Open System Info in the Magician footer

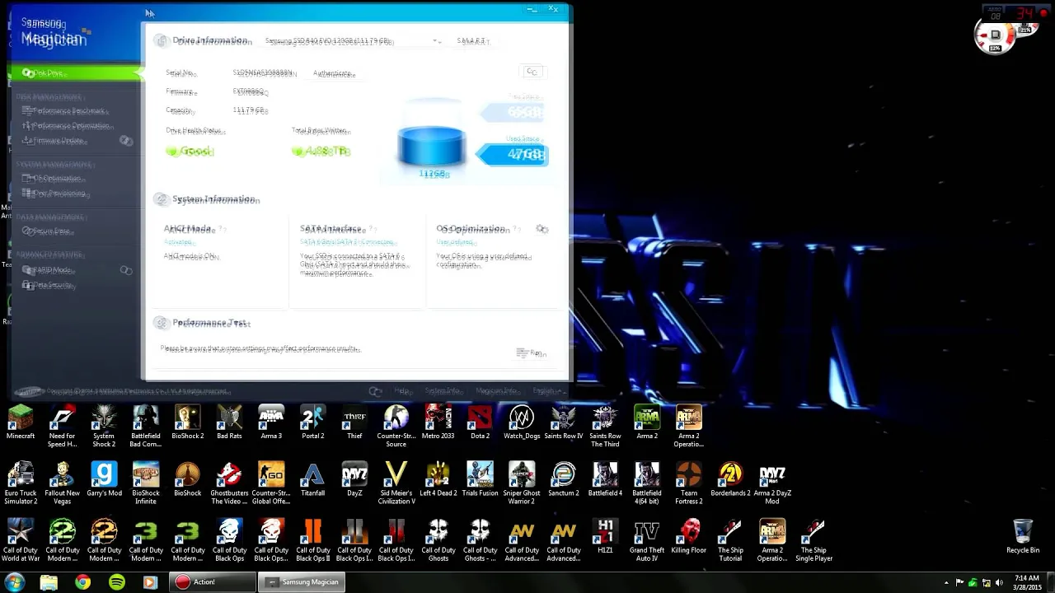tap(443, 391)
